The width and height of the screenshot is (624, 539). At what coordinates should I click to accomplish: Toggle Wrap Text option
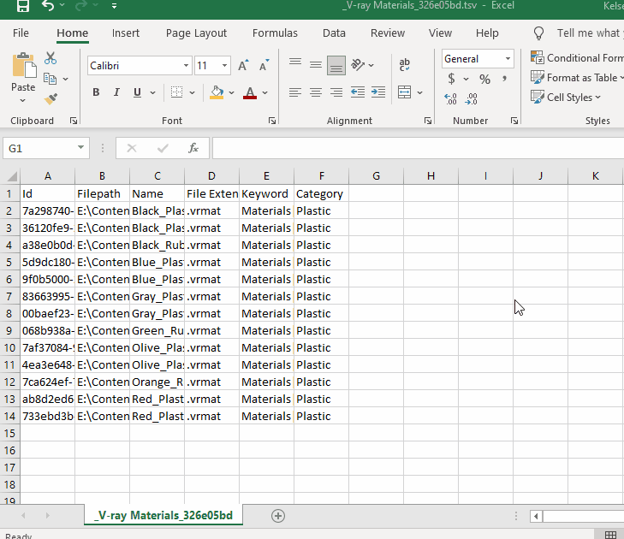[x=405, y=65]
